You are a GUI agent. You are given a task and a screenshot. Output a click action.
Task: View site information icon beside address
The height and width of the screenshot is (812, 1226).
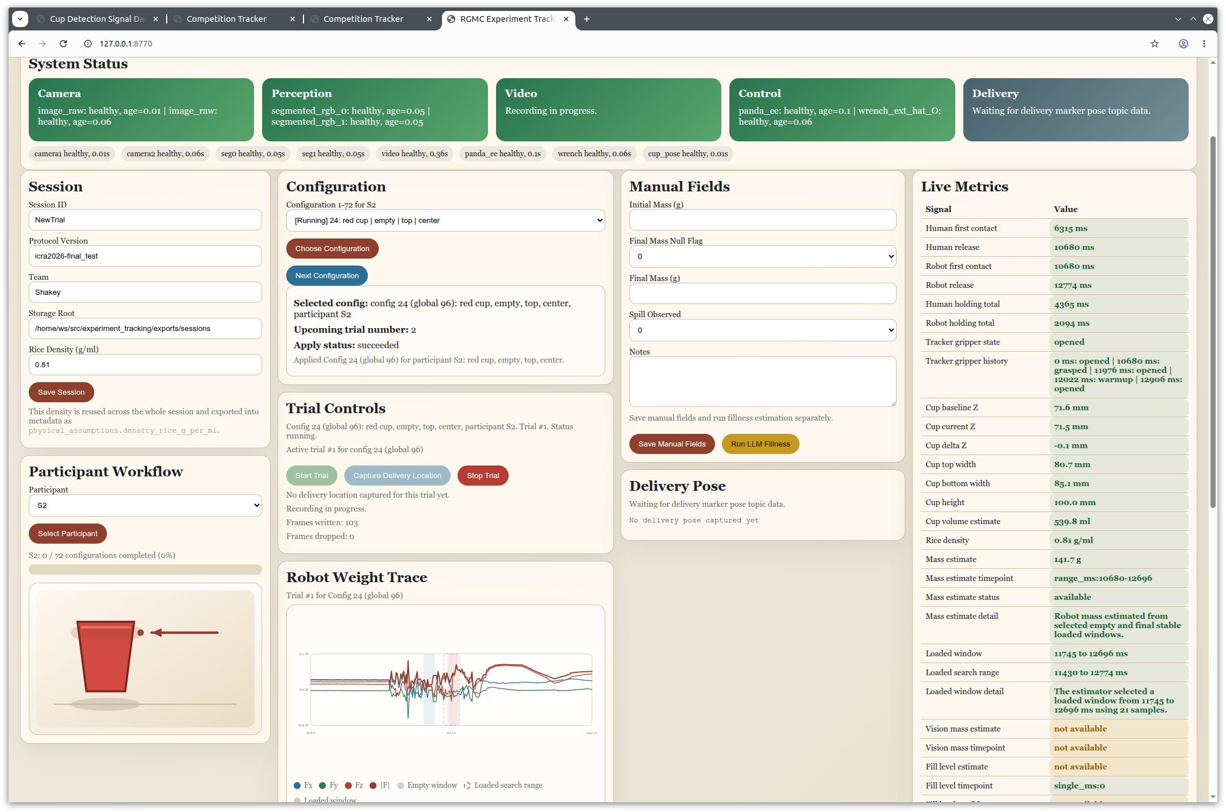(88, 44)
